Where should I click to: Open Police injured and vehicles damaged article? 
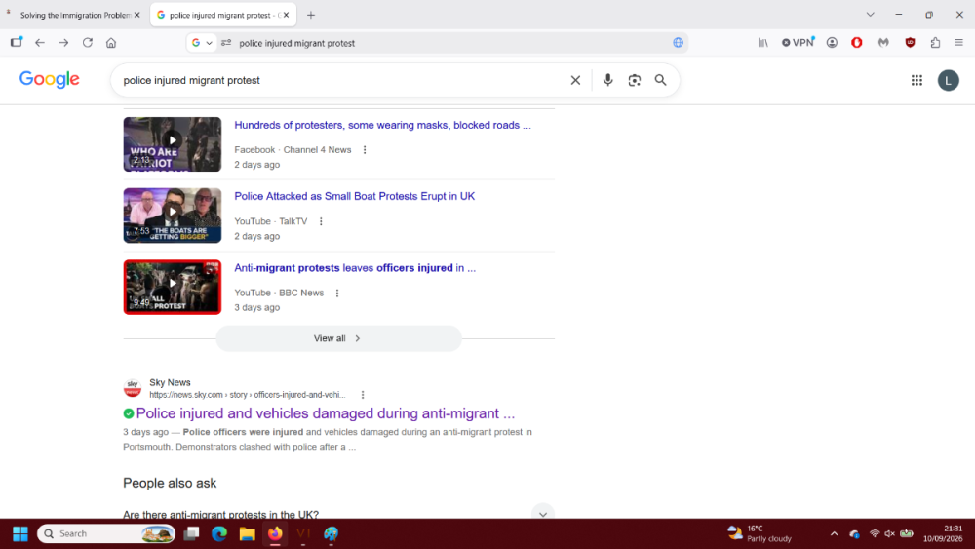326,413
